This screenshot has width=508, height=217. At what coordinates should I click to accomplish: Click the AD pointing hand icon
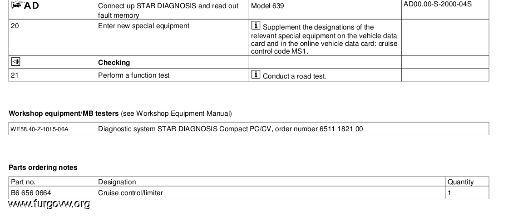point(17,5)
